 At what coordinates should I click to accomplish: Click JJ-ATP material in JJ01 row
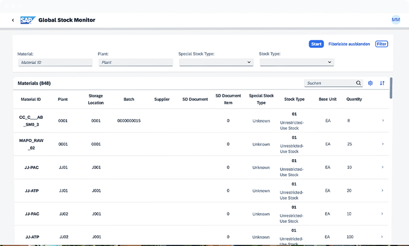32,191
